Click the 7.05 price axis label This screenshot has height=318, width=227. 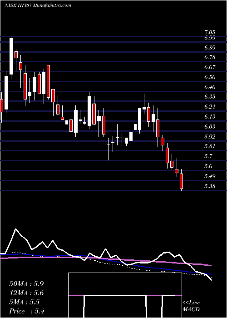click(x=210, y=32)
